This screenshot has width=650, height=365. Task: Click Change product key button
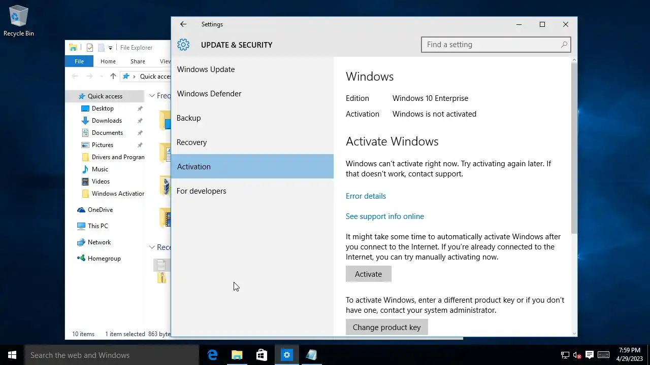[387, 327]
